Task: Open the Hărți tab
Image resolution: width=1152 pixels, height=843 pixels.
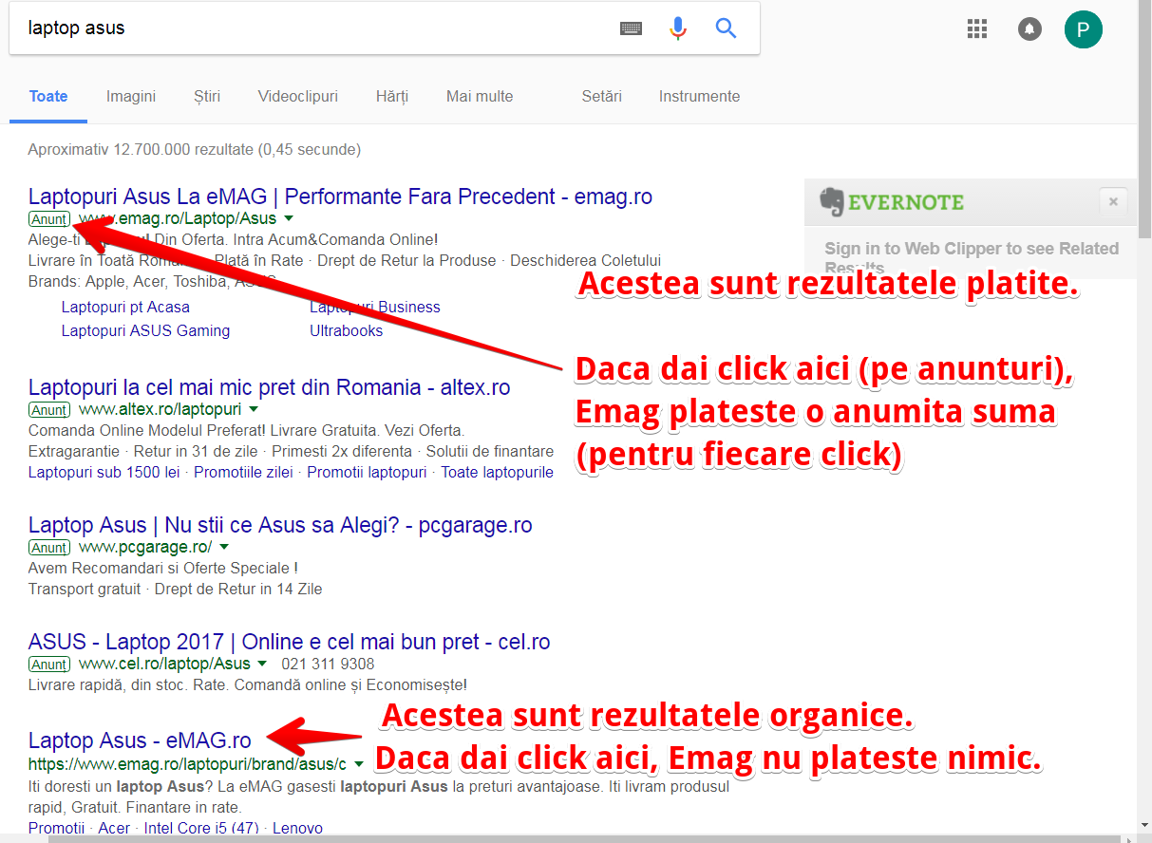Action: click(392, 97)
